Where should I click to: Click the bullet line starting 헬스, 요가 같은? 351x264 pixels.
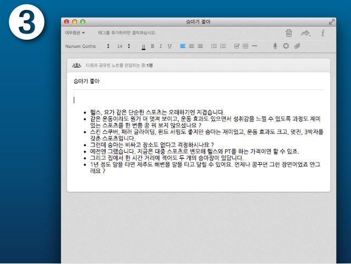coord(157,112)
